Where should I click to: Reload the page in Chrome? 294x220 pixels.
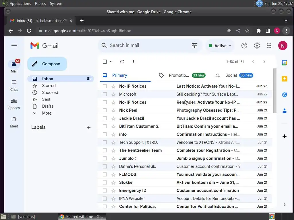[29, 31]
